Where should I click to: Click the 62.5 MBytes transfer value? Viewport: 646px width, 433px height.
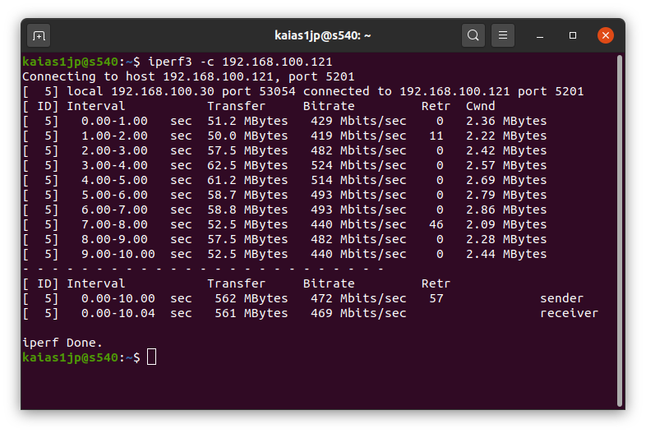(247, 166)
